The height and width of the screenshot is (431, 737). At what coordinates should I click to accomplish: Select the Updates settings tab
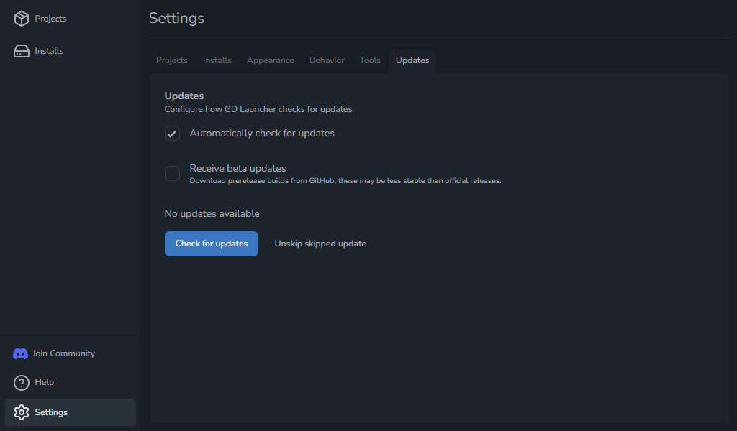(x=412, y=60)
